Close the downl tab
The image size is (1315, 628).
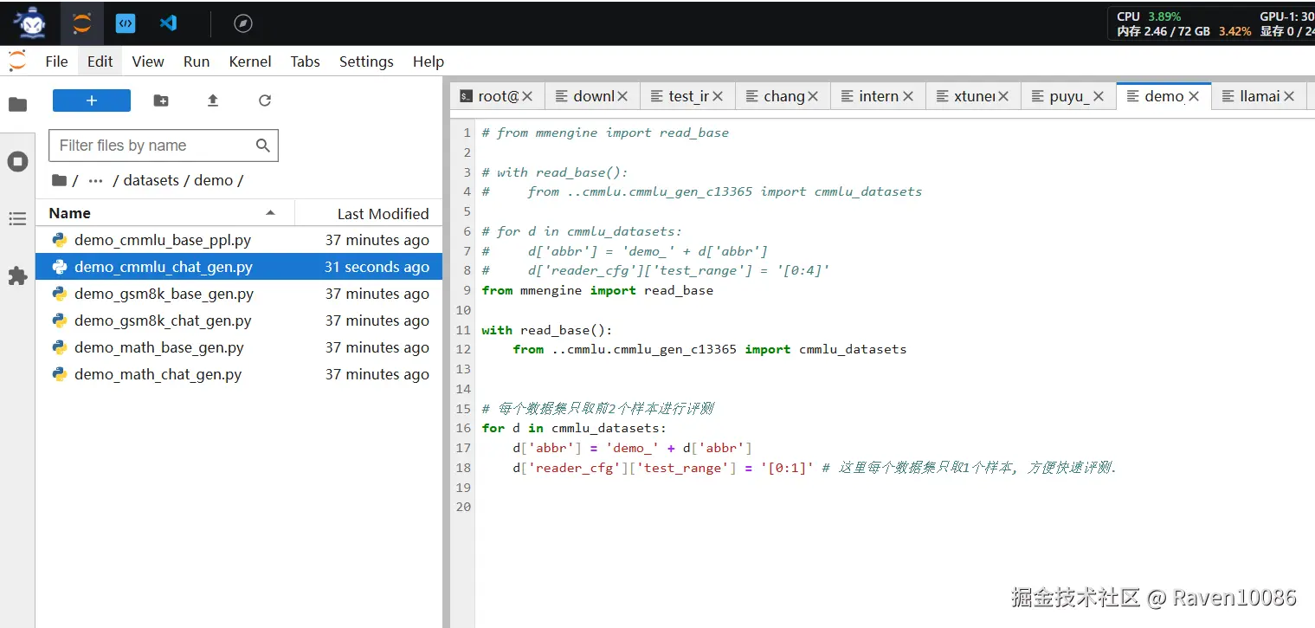coord(622,96)
